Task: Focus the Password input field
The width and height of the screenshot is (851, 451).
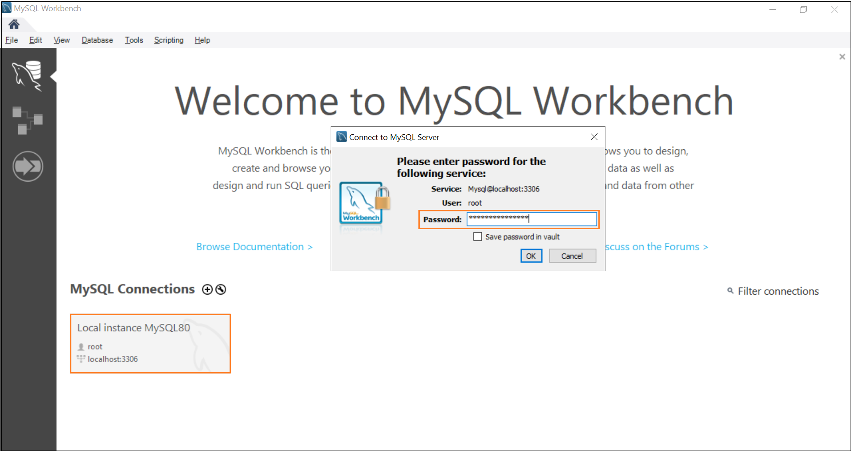Action: point(531,219)
